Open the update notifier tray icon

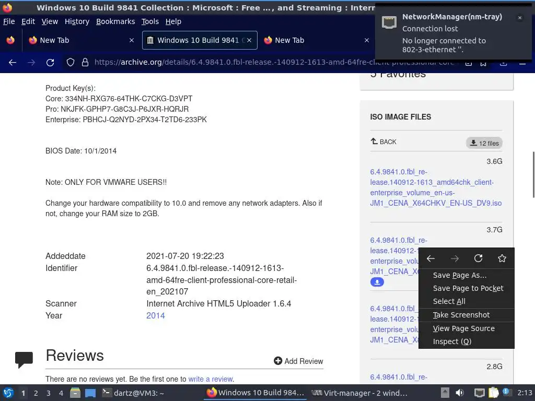click(506, 392)
